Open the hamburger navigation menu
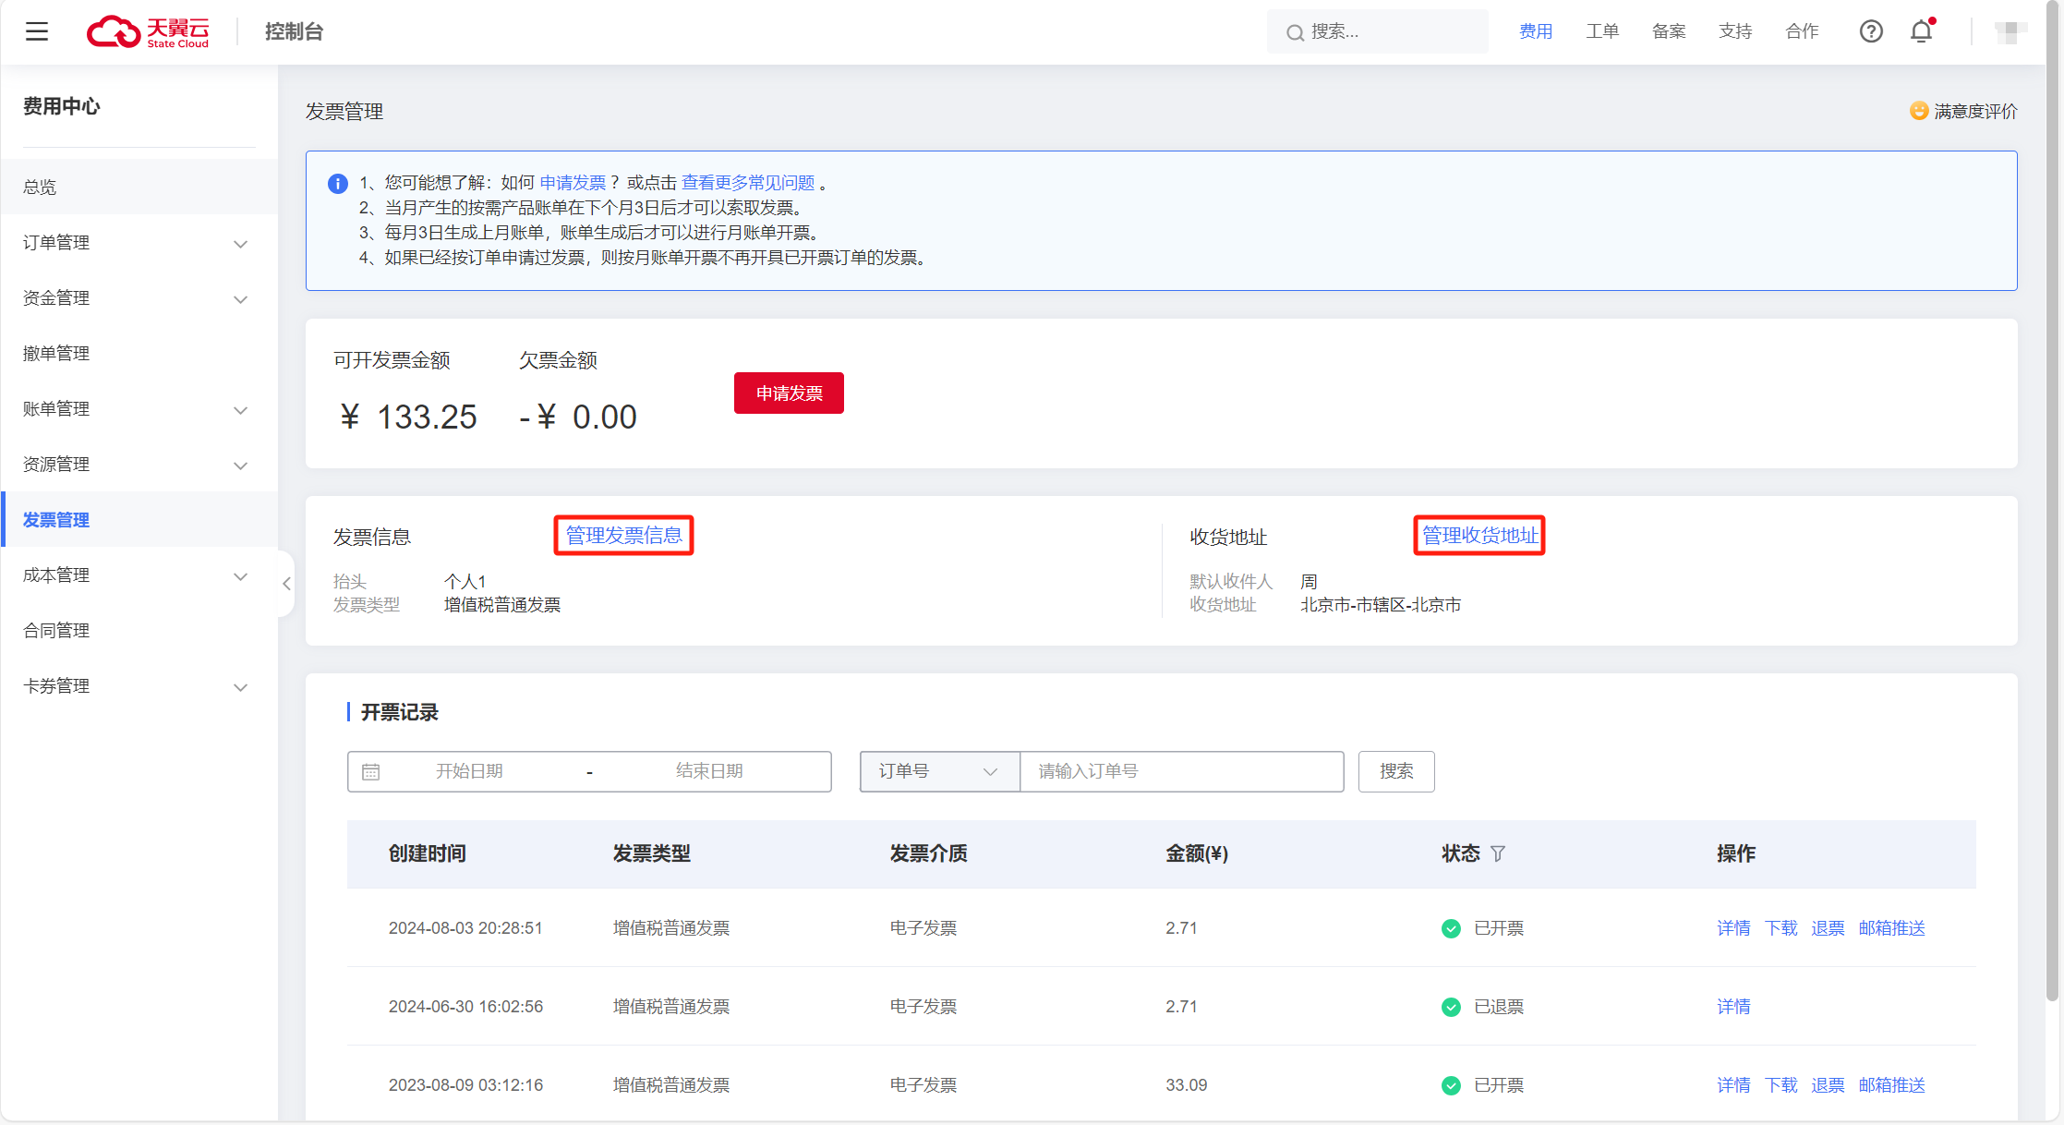2064x1125 pixels. coord(37,31)
